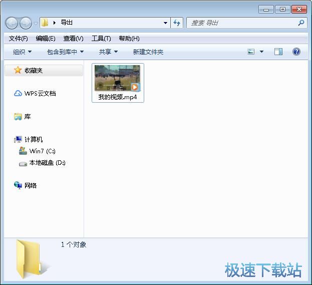Click the blue Help question icon

click(x=296, y=52)
